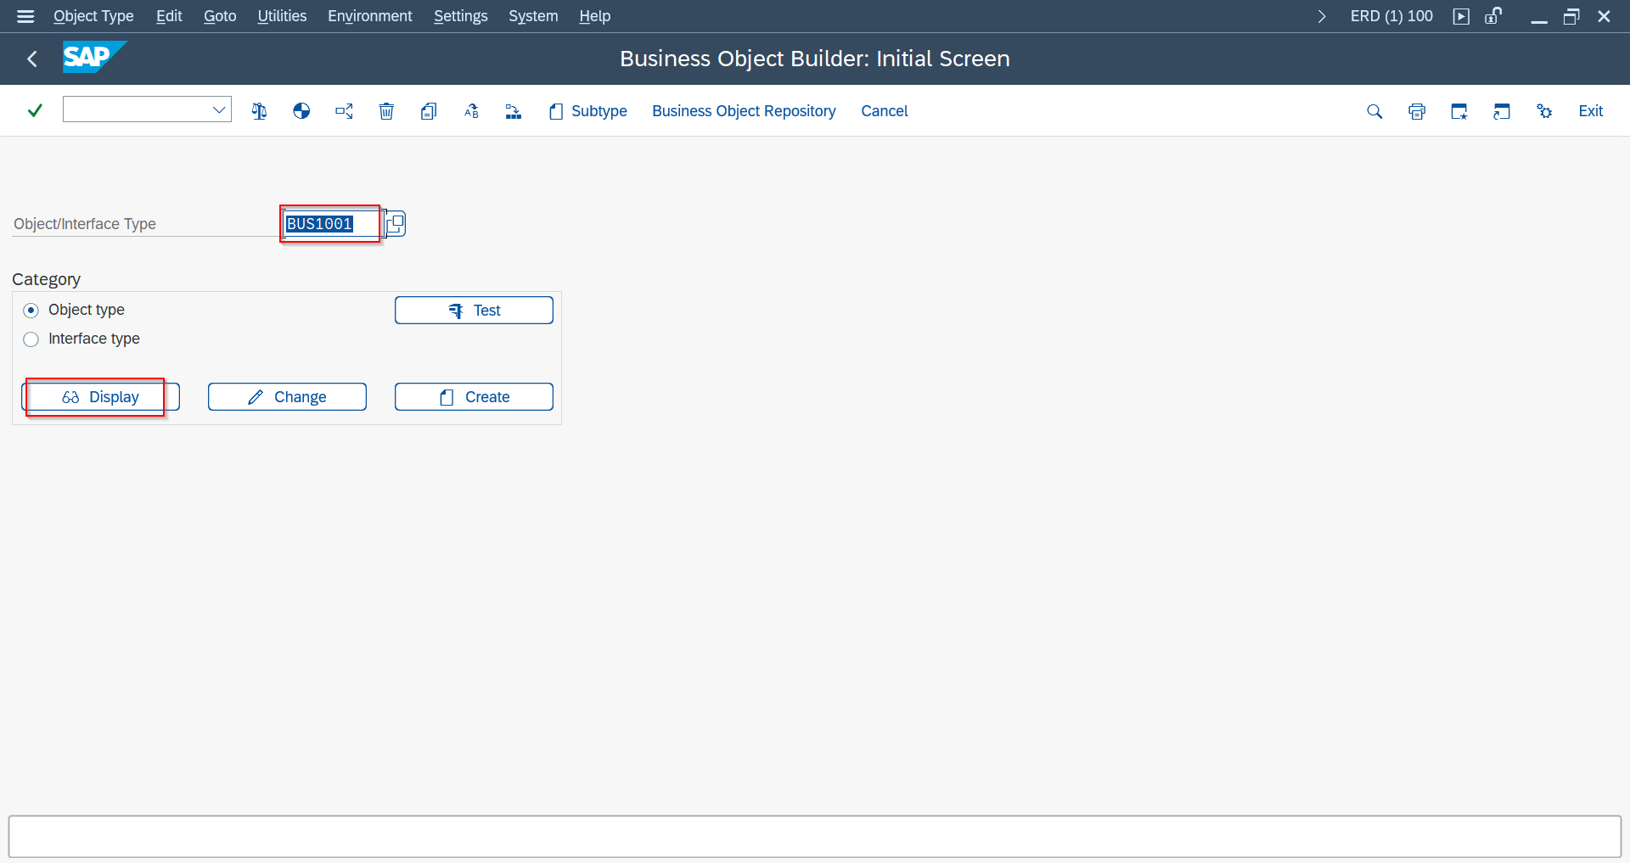Click the customize layout gears icon
The image size is (1630, 863).
click(1544, 111)
